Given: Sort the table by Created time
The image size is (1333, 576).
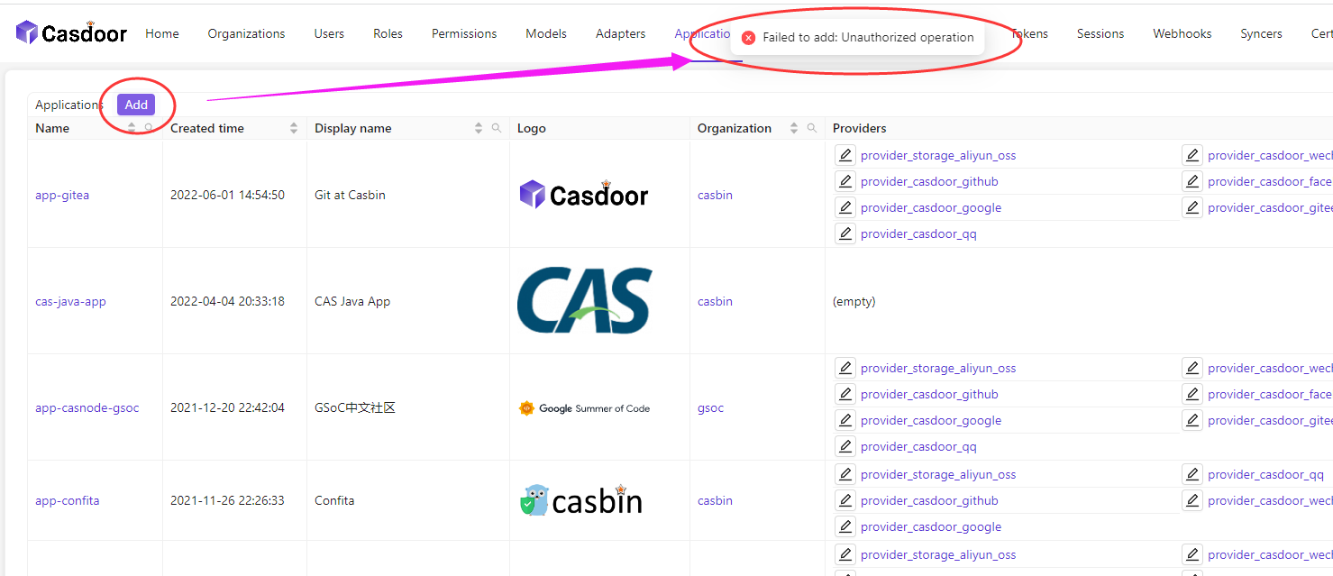Looking at the screenshot, I should 294,127.
